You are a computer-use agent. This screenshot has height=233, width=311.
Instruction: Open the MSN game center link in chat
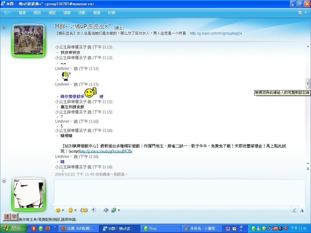click(106, 151)
